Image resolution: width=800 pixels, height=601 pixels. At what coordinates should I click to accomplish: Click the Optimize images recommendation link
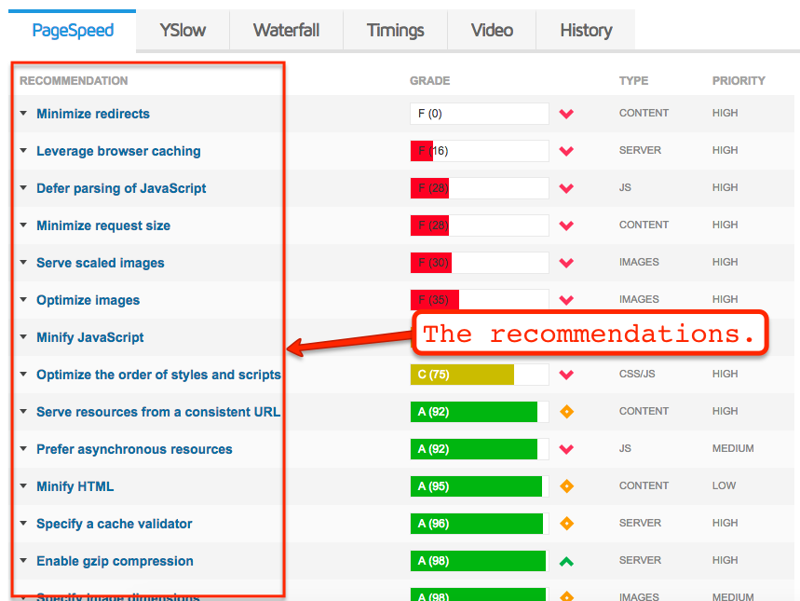(x=88, y=300)
